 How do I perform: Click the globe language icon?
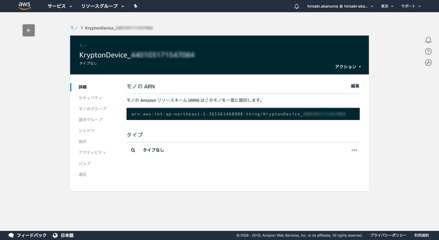(x=55, y=236)
